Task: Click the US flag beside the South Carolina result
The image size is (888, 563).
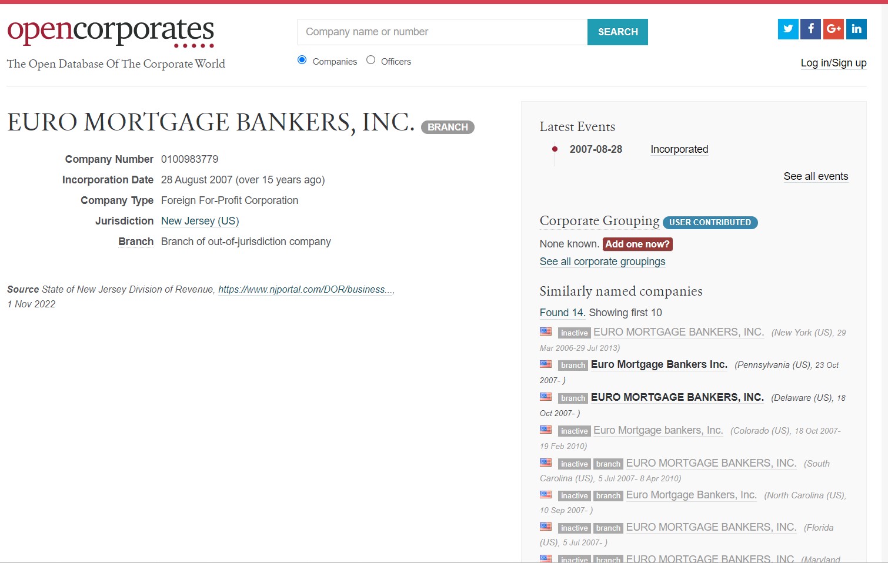Action: click(x=546, y=463)
